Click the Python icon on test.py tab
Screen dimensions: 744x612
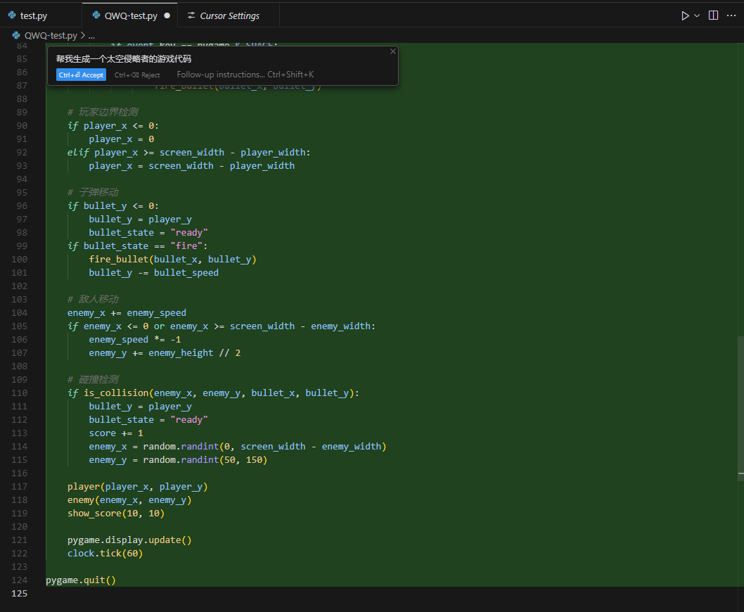[x=12, y=15]
